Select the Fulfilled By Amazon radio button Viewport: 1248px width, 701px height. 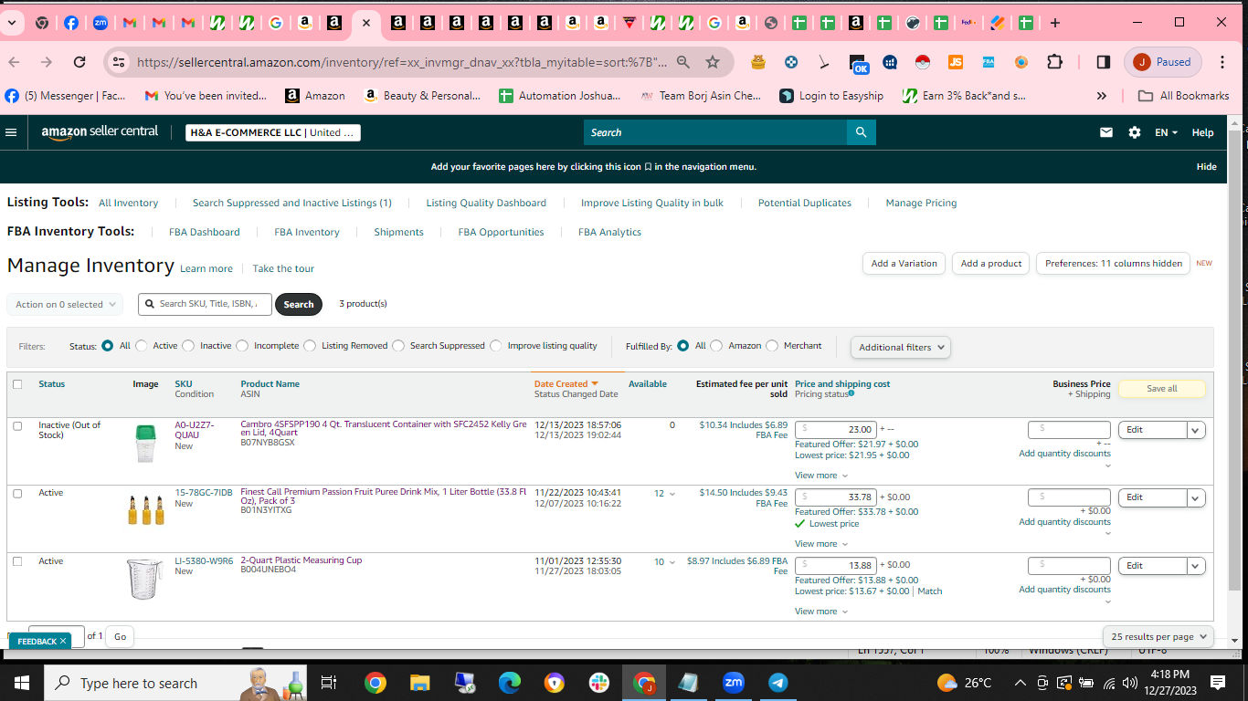(716, 346)
